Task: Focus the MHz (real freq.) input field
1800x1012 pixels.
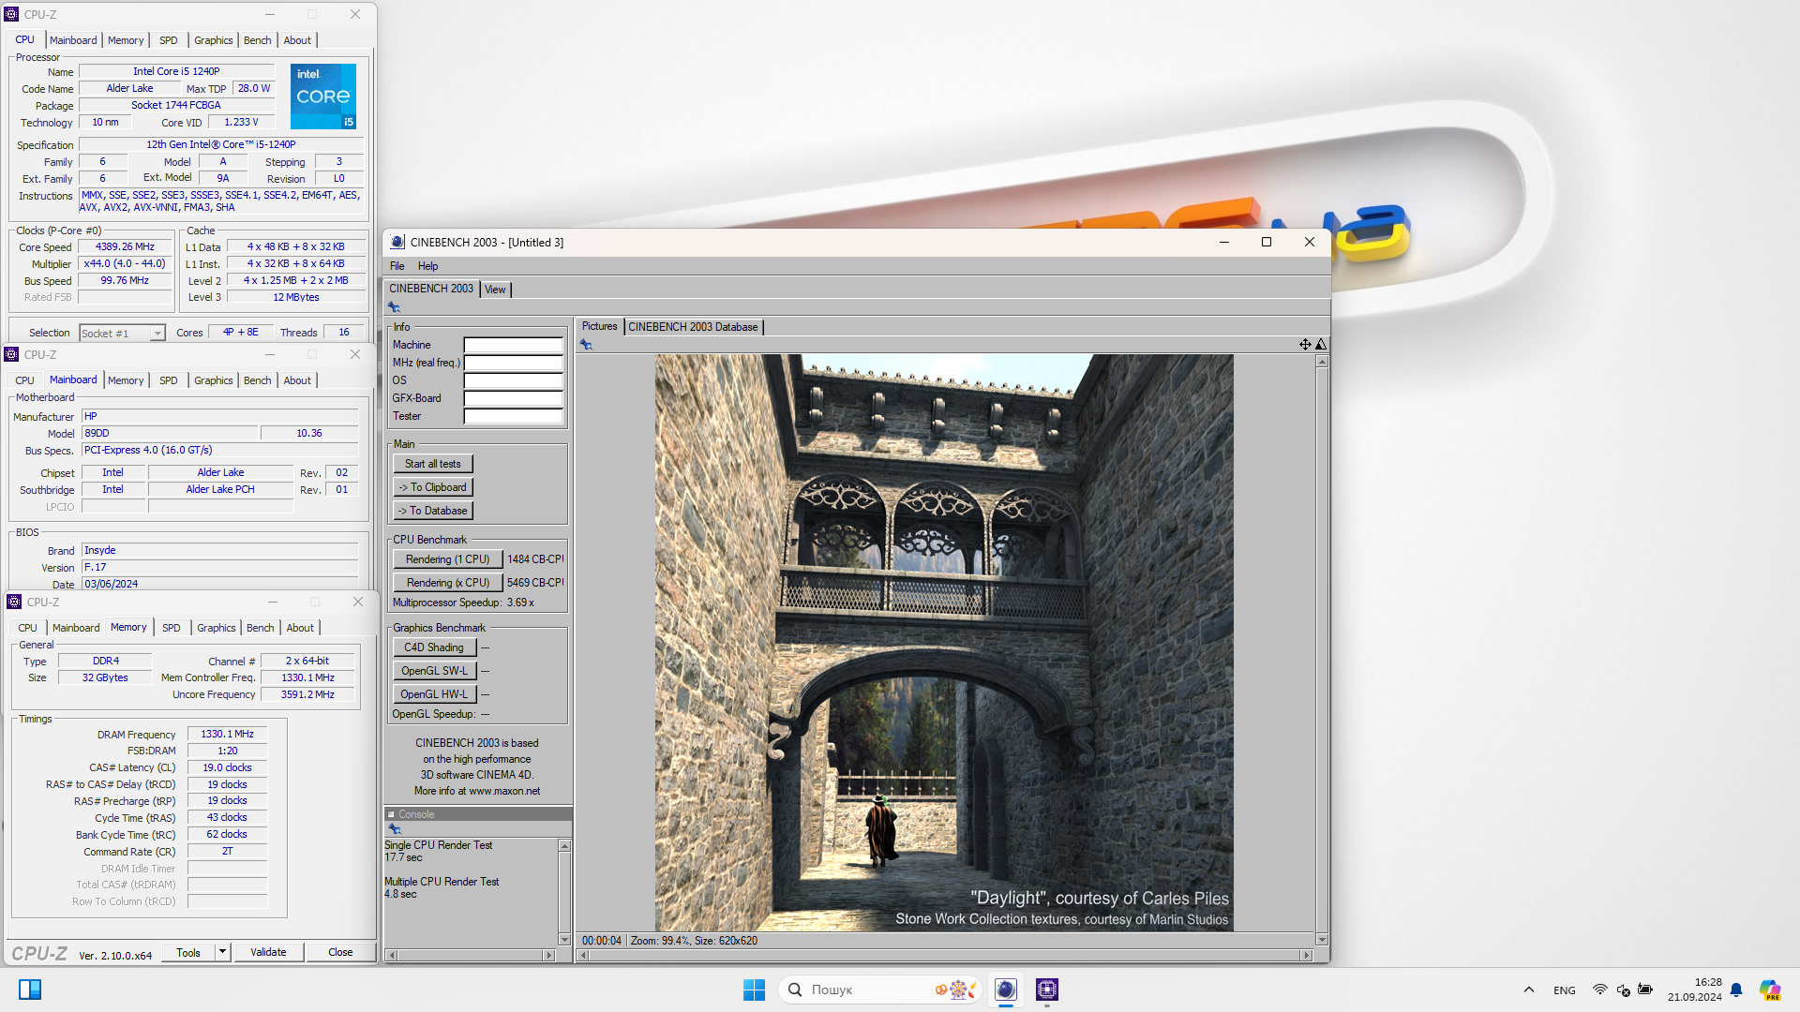Action: (514, 363)
